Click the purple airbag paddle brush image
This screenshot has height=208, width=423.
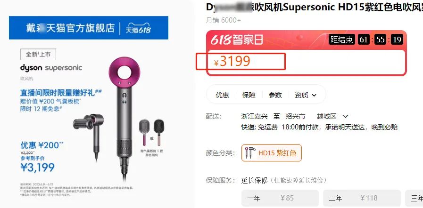pyautogui.click(x=144, y=132)
